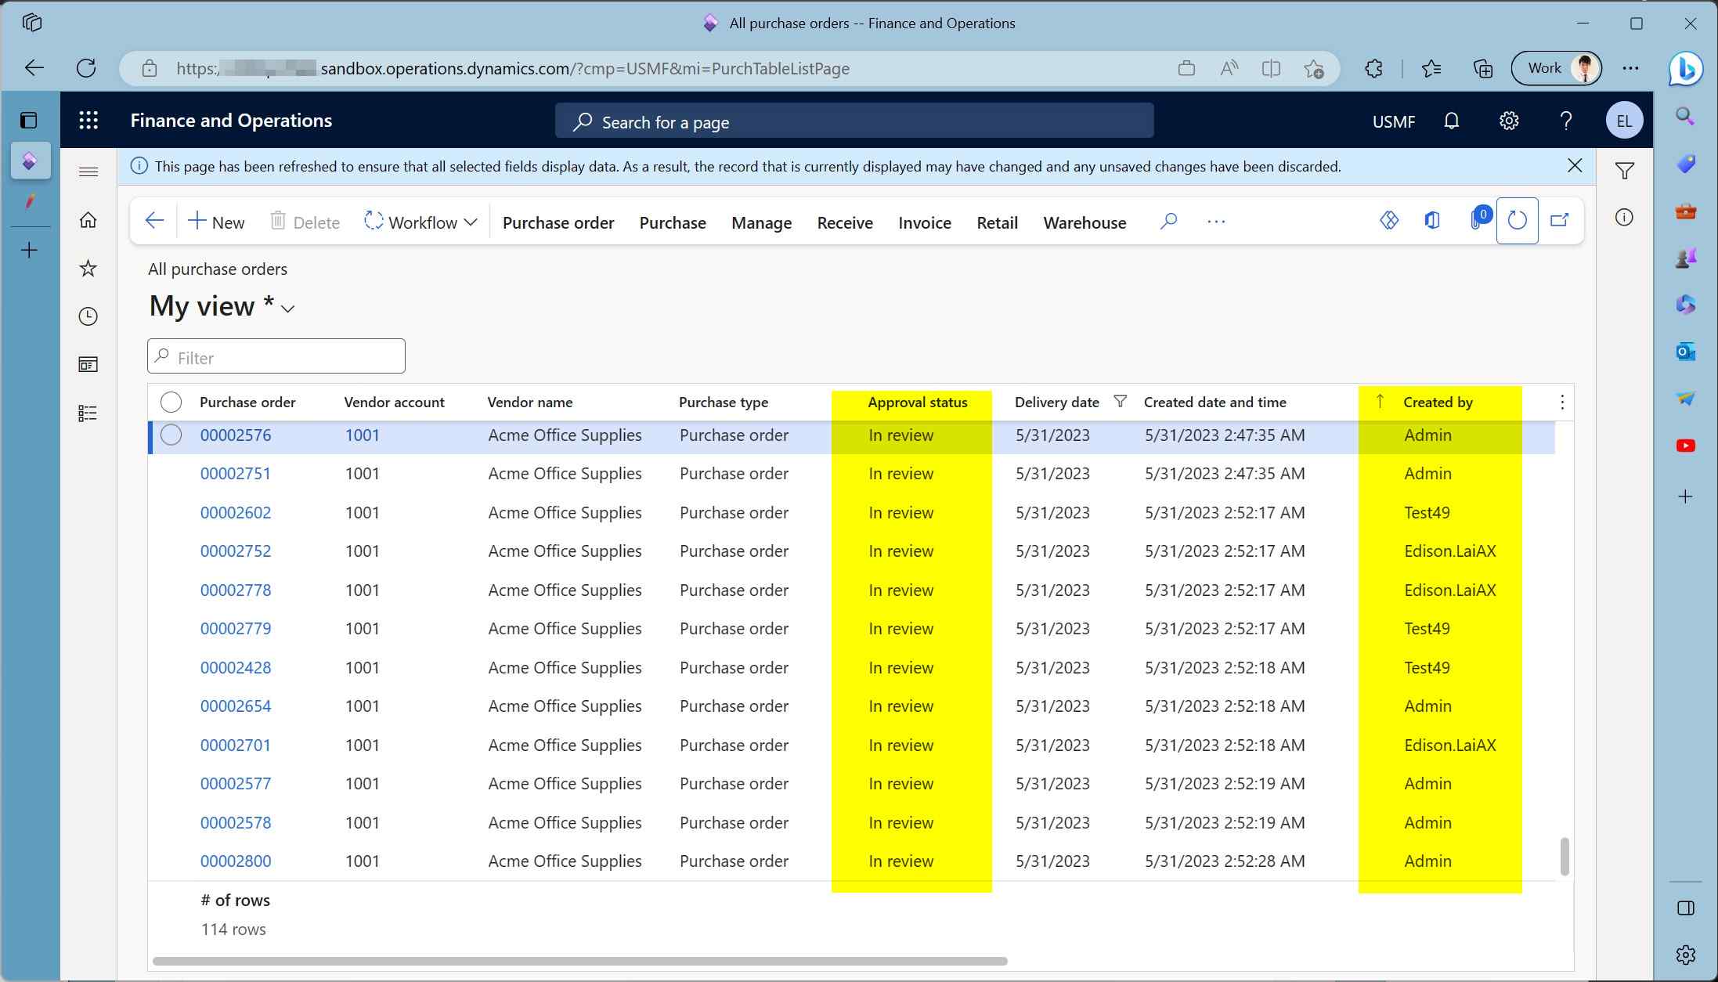This screenshot has height=982, width=1718.
Task: Open purchase order 00002800 link
Action: tap(236, 861)
